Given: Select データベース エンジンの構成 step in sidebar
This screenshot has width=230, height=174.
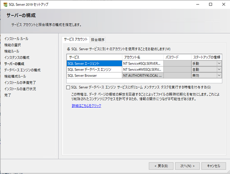Looking at the screenshot, I should coord(22,70).
